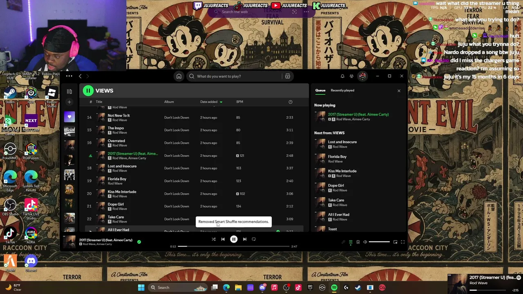Toggle the lyrics microphone icon
The width and height of the screenshot is (523, 294).
(x=343, y=242)
